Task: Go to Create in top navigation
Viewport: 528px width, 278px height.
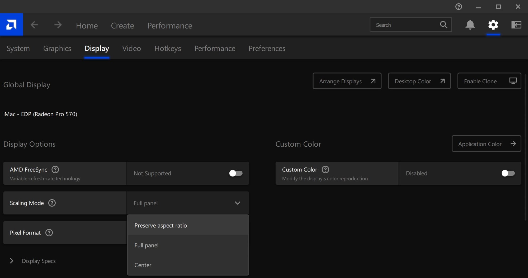Action: tap(122, 26)
